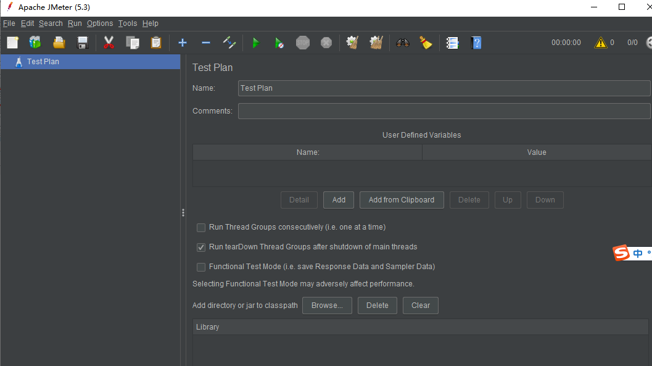The width and height of the screenshot is (652, 366).
Task: Click the Name: column header
Action: (x=308, y=152)
